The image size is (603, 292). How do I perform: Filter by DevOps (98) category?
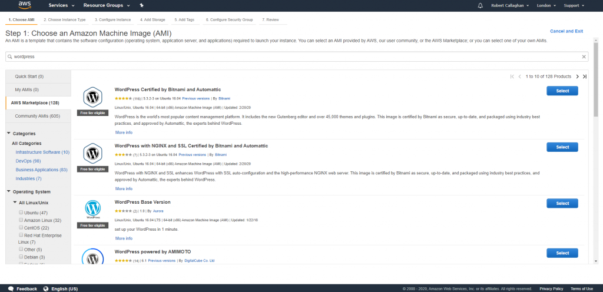pyautogui.click(x=28, y=161)
